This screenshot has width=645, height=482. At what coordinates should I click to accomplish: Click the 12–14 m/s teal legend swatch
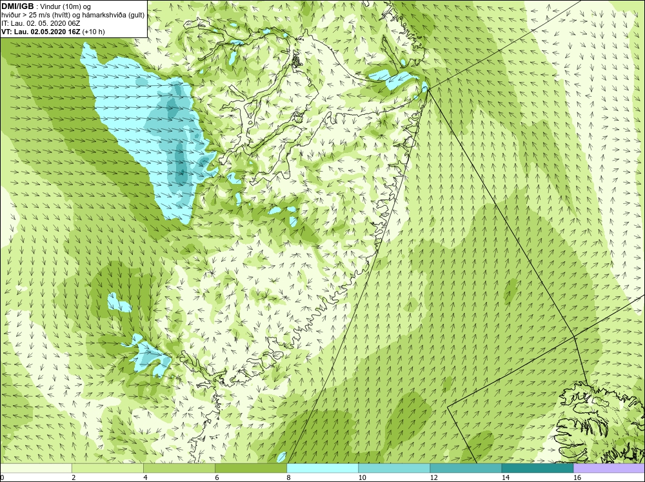(x=466, y=468)
